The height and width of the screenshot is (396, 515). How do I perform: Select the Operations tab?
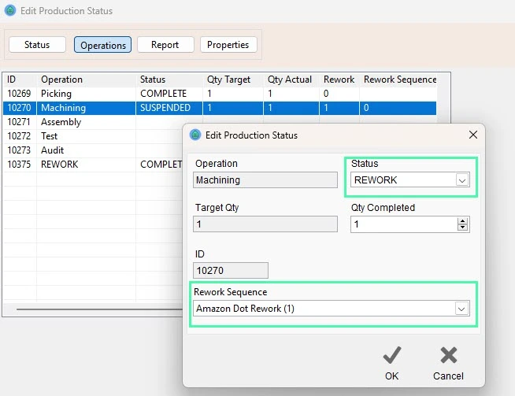click(103, 45)
